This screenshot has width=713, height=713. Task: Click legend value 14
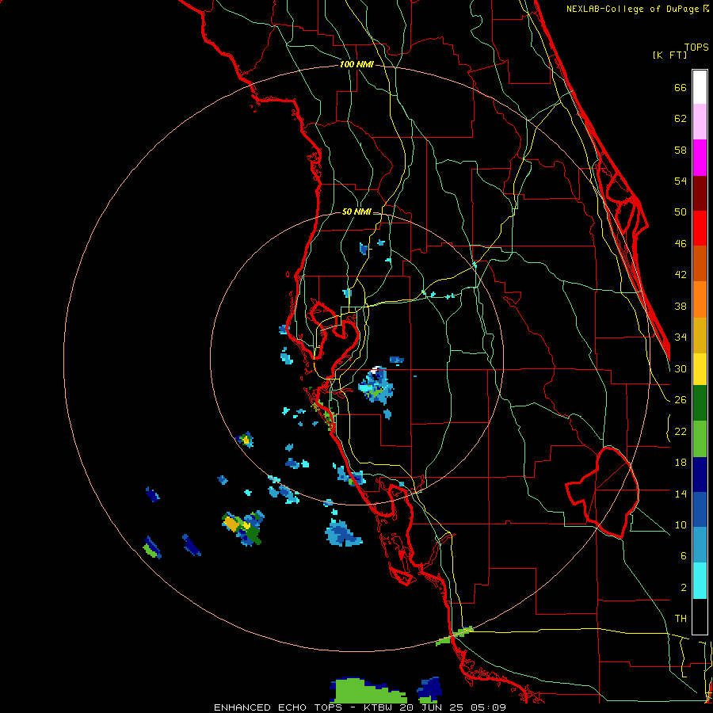click(681, 494)
